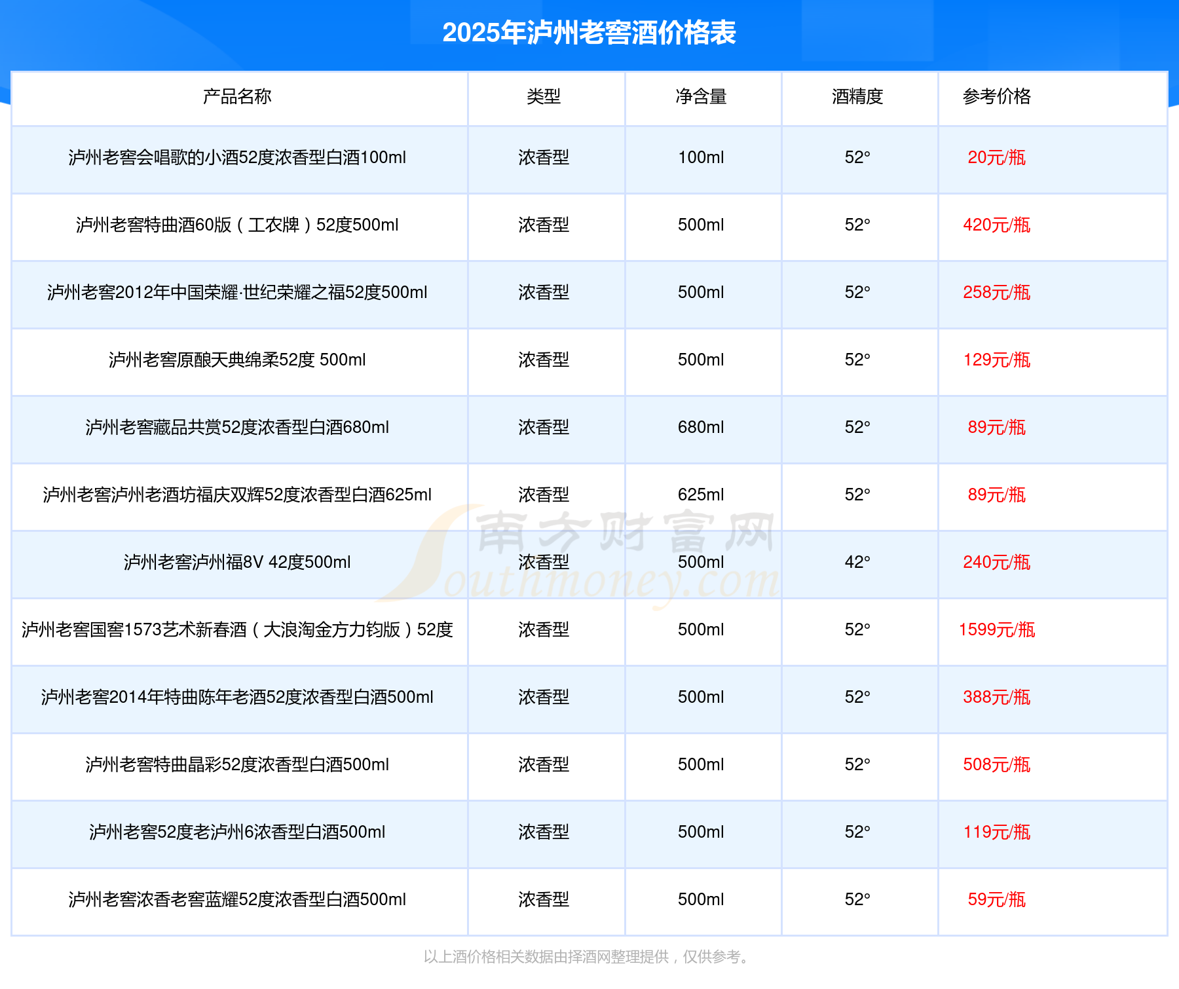The width and height of the screenshot is (1179, 989).
Task: Click the title 2025年泸州老窖酒价格表
Action: coord(589,33)
